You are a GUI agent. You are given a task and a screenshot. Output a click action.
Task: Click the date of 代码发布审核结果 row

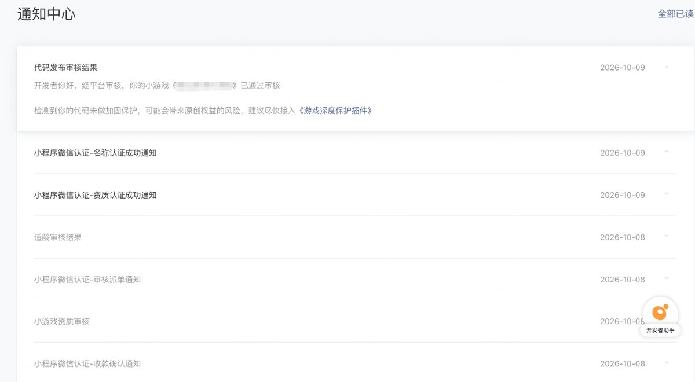(623, 68)
